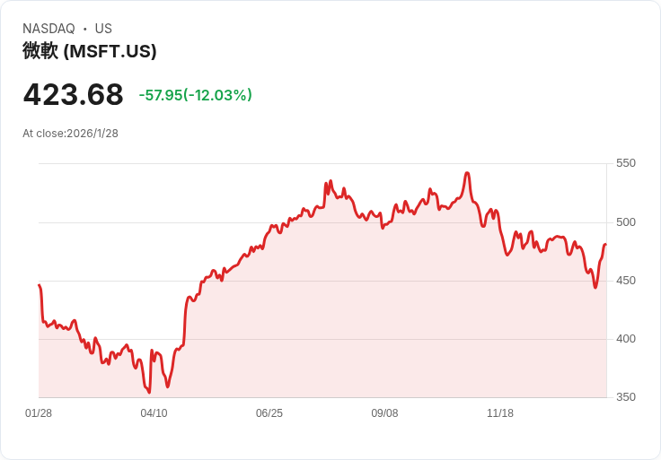Click the chart's lowest dip near 04/10

(x=149, y=392)
